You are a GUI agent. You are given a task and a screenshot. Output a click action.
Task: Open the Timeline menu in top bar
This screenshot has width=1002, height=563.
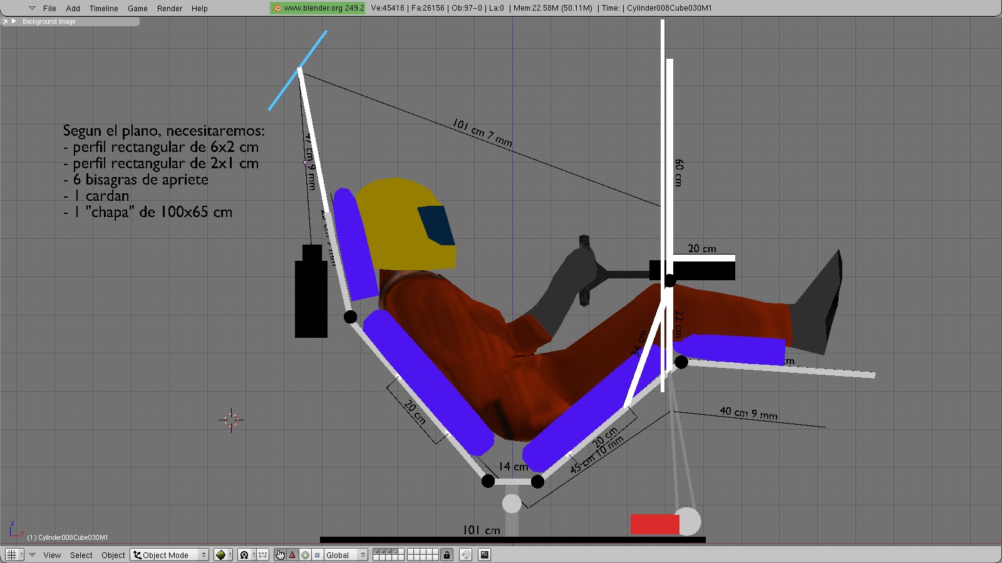click(x=103, y=8)
